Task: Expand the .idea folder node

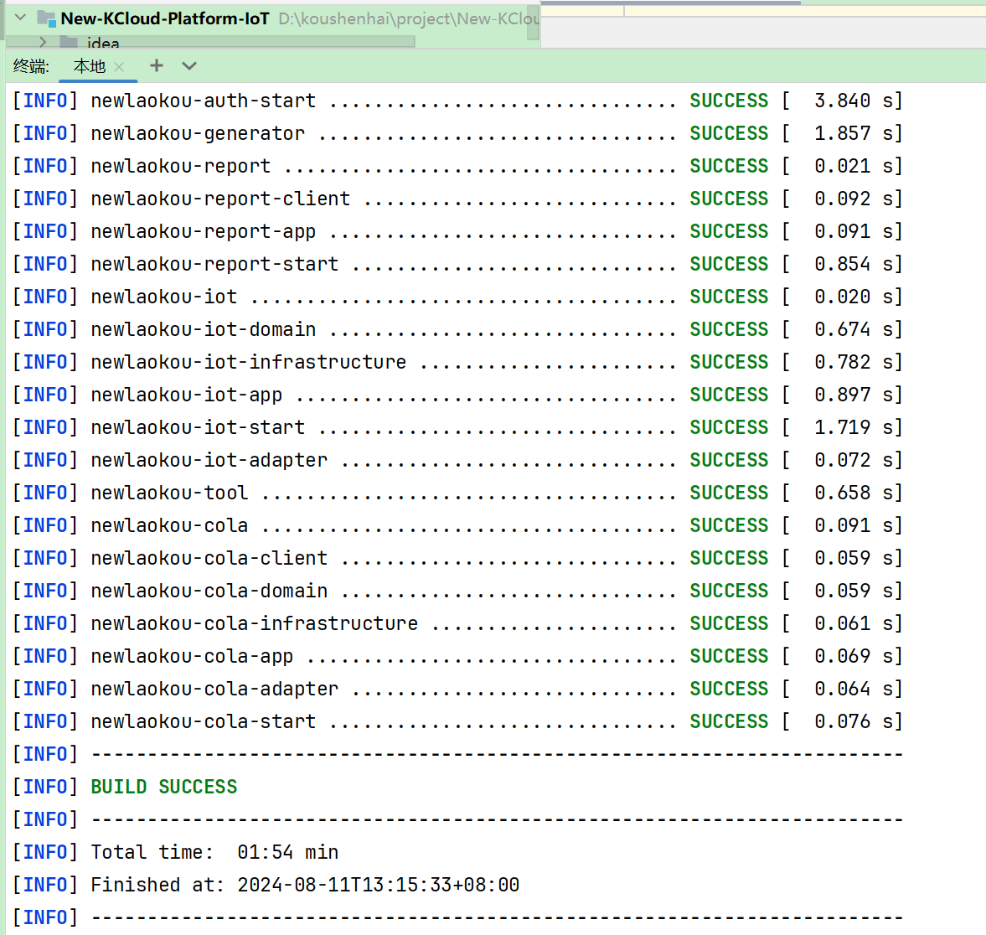Action: [x=43, y=42]
